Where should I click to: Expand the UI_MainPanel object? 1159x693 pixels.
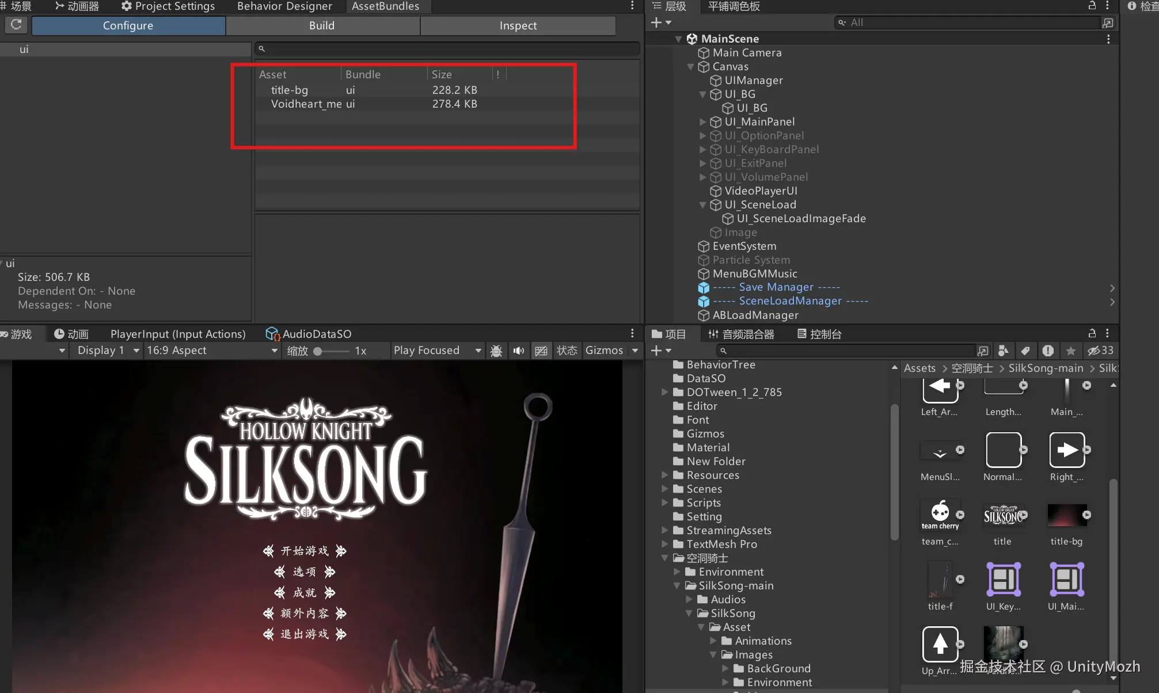[702, 122]
